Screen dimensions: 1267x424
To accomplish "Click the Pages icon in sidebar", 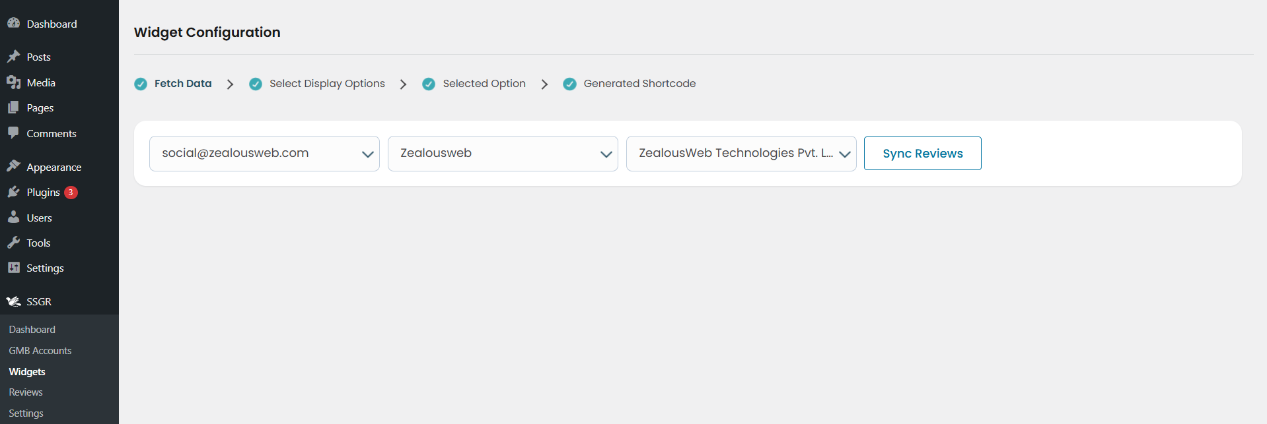I will (x=13, y=107).
